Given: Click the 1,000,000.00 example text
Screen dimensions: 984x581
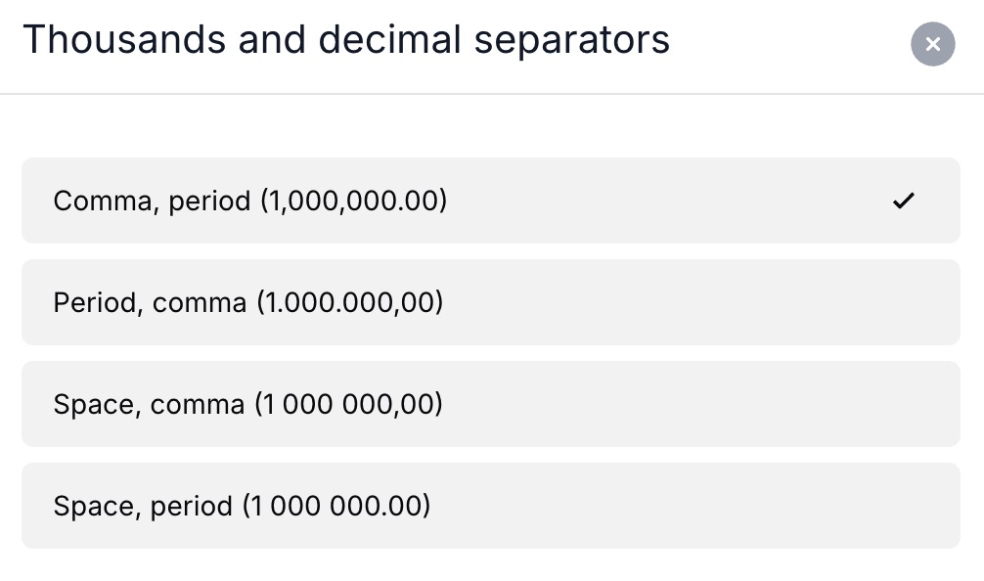Looking at the screenshot, I should [353, 201].
